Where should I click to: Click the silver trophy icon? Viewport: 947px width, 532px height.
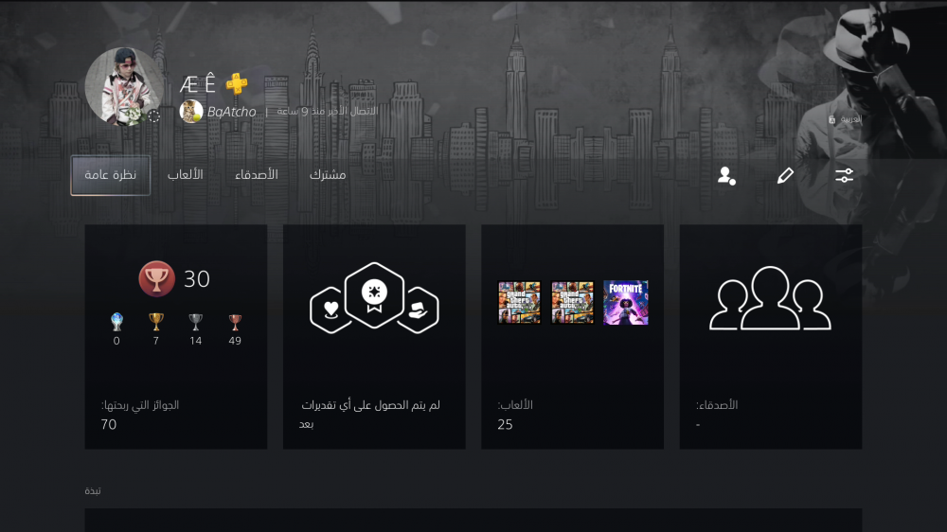pos(195,322)
